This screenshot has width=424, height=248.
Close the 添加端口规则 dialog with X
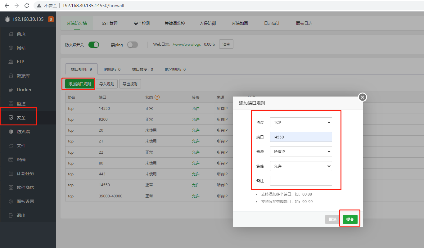coord(363,97)
